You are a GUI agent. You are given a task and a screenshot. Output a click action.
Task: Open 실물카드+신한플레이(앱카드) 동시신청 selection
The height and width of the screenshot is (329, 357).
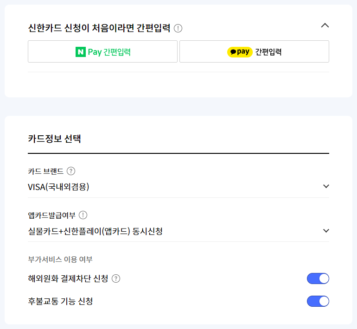178,231
